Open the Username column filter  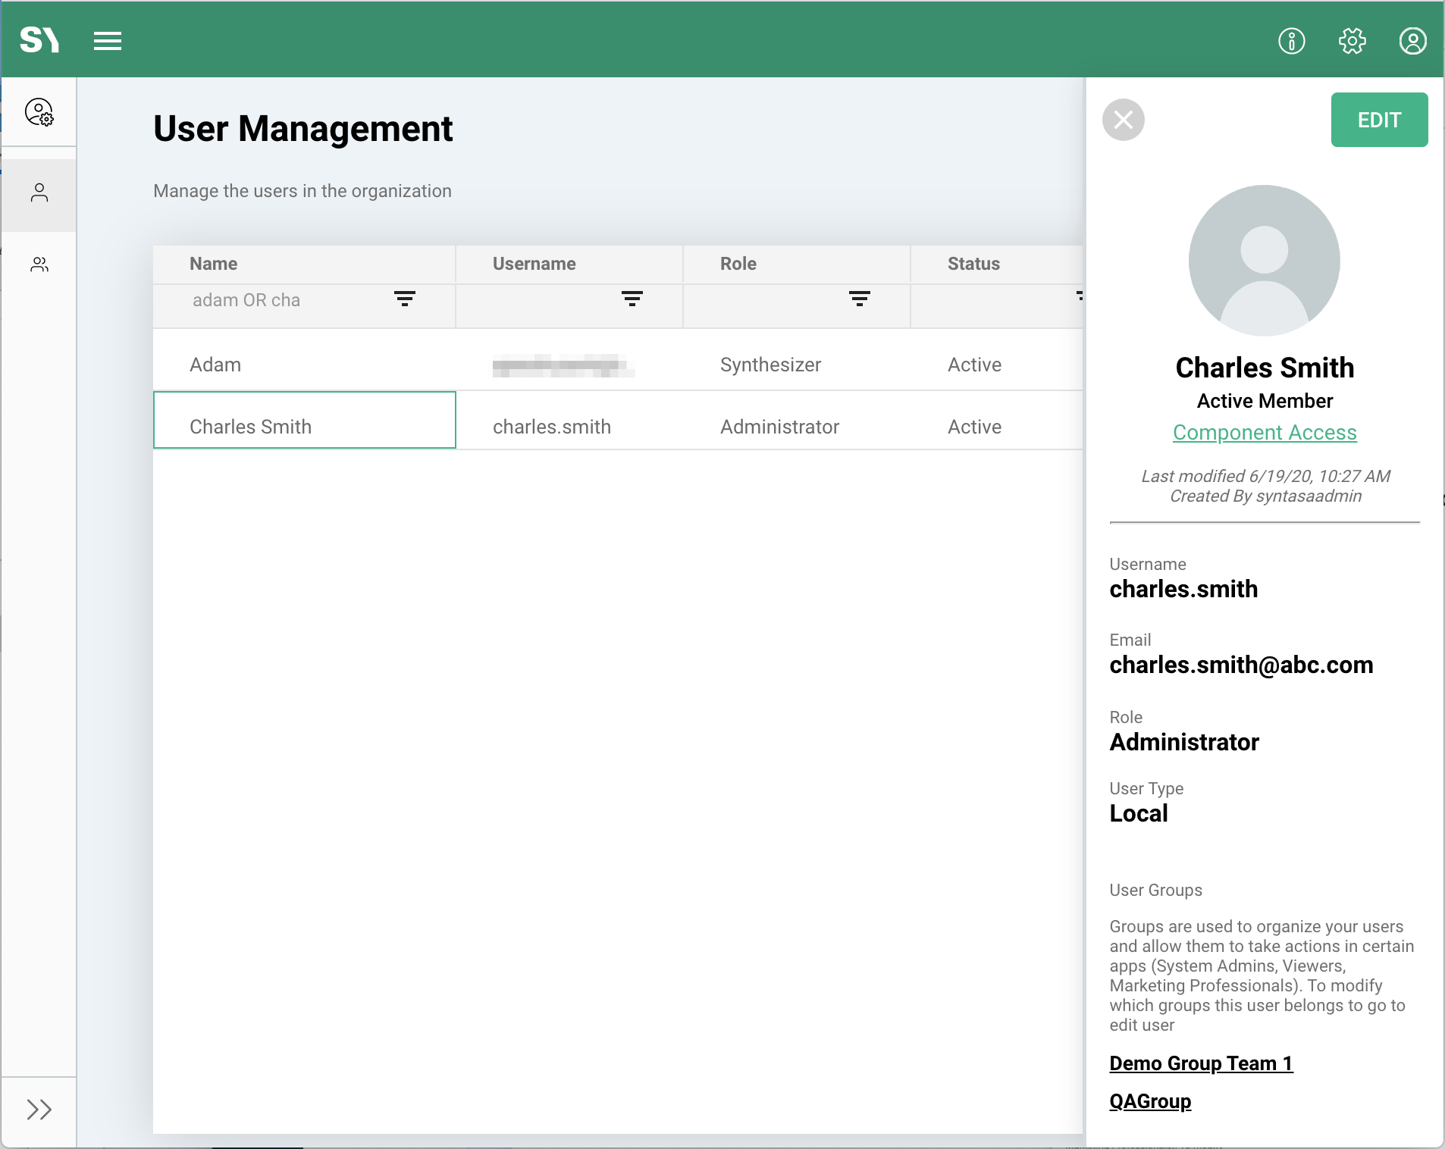(632, 299)
